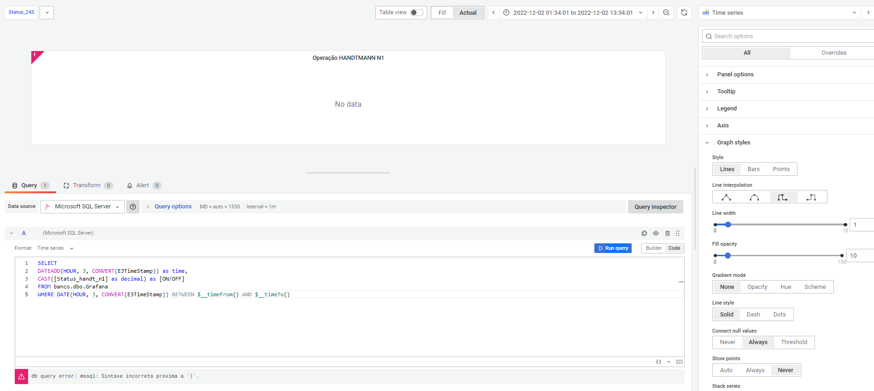The height and width of the screenshot is (391, 874).
Task: Delete query A trash icon
Action: [668, 233]
